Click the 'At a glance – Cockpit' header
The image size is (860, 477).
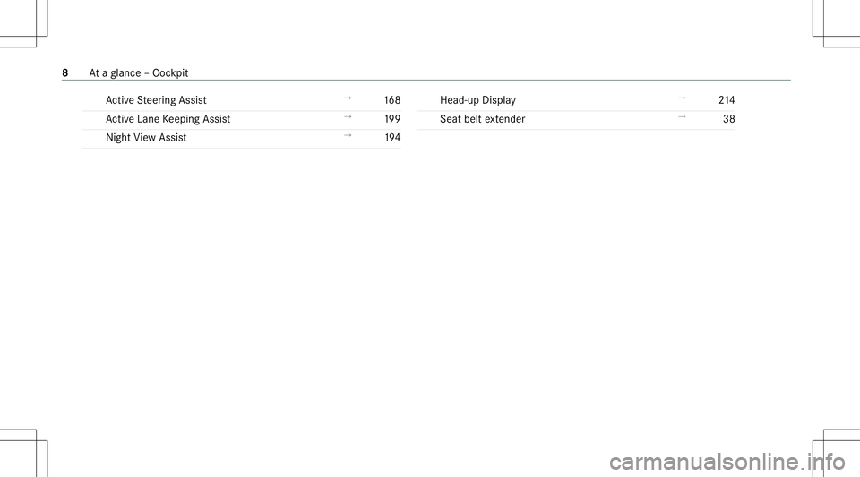click(139, 72)
